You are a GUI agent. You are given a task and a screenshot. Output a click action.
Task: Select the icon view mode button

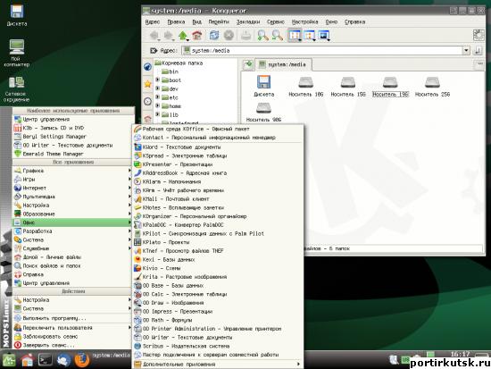click(x=295, y=35)
